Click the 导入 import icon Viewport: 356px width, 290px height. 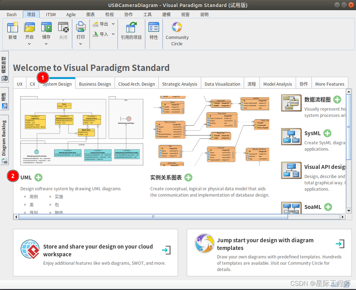(96, 34)
